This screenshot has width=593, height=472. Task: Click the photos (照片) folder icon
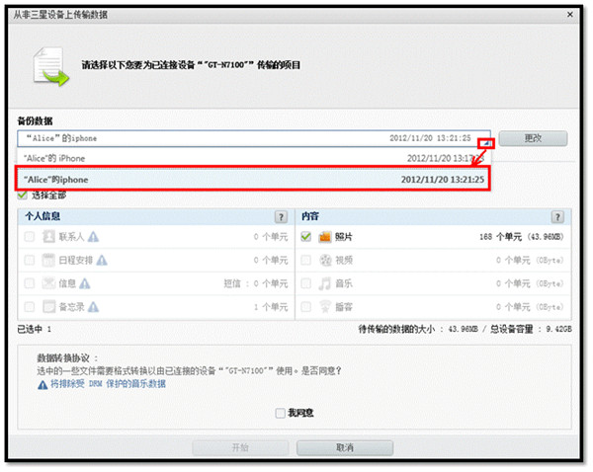coord(325,237)
